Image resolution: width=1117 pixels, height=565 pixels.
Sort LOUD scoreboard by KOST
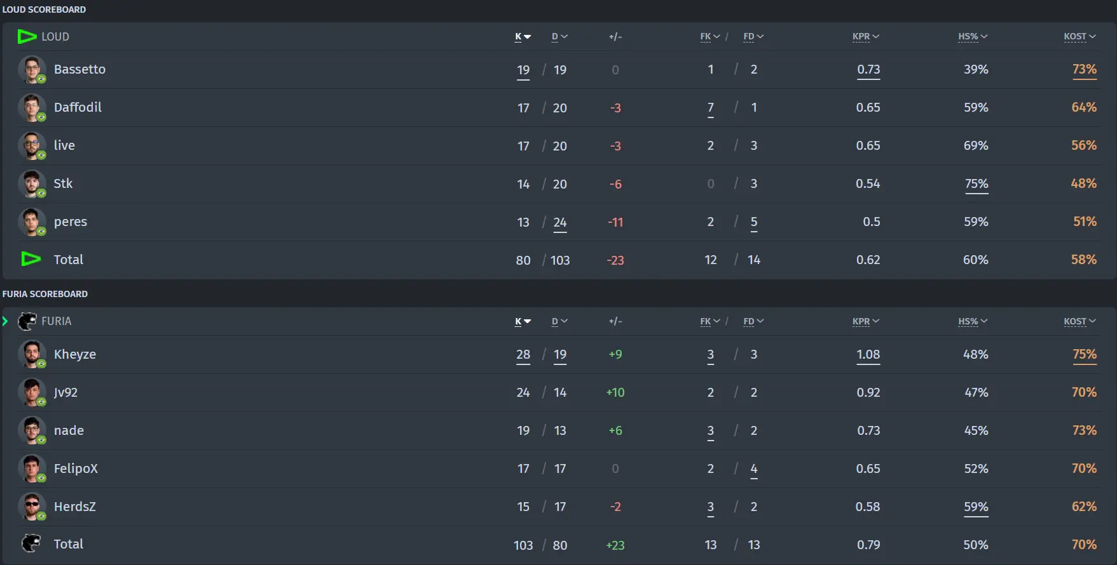(1079, 37)
